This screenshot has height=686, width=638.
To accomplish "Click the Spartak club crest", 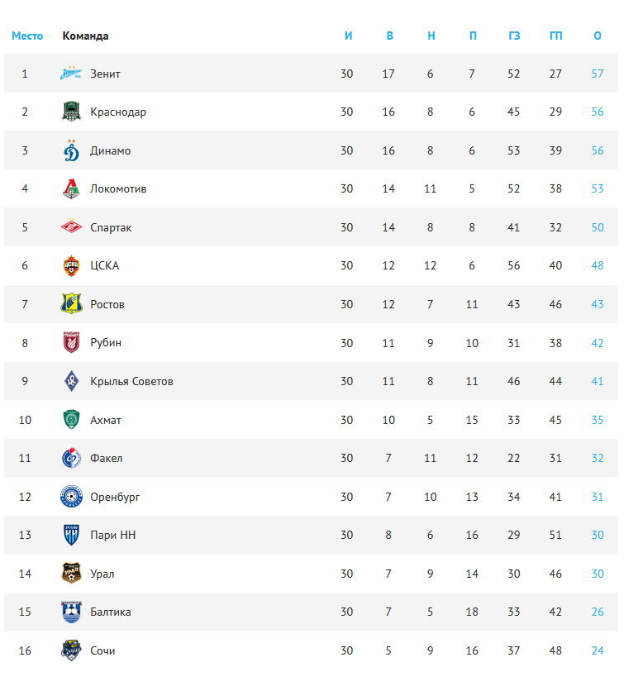I will 71,227.
